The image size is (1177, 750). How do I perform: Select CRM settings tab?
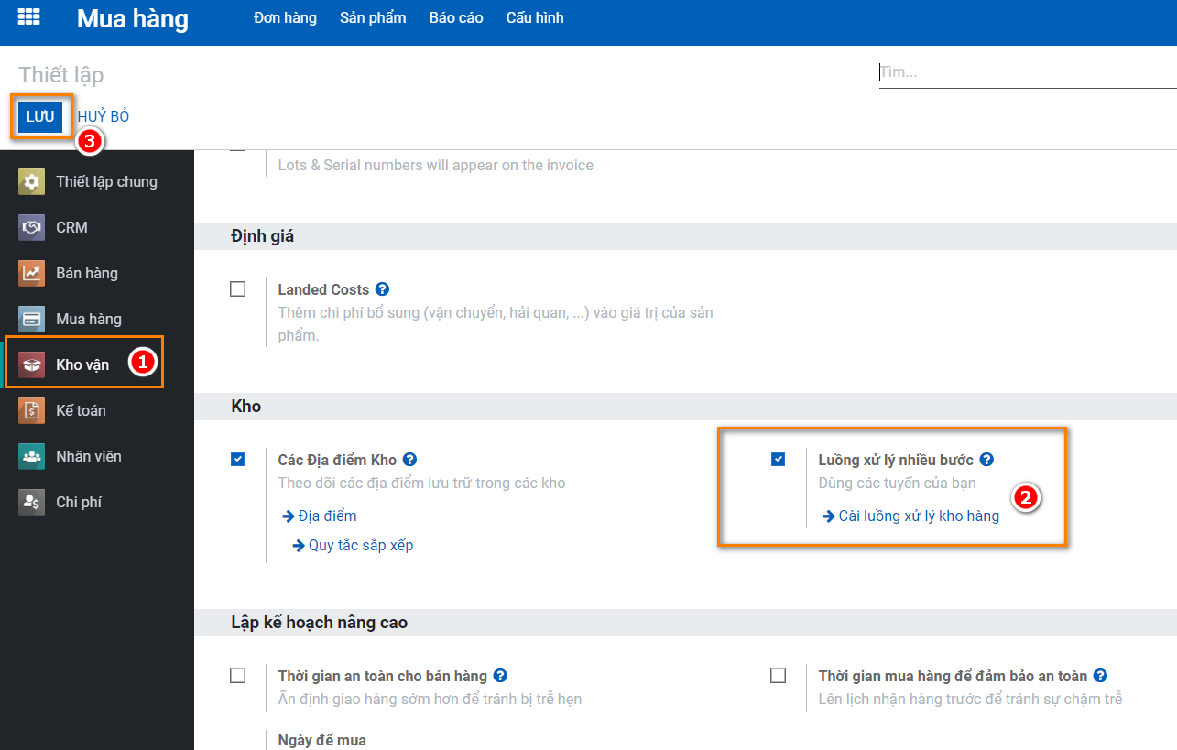click(x=97, y=227)
